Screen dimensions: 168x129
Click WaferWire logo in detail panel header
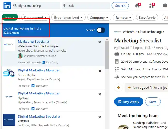tap(118, 32)
